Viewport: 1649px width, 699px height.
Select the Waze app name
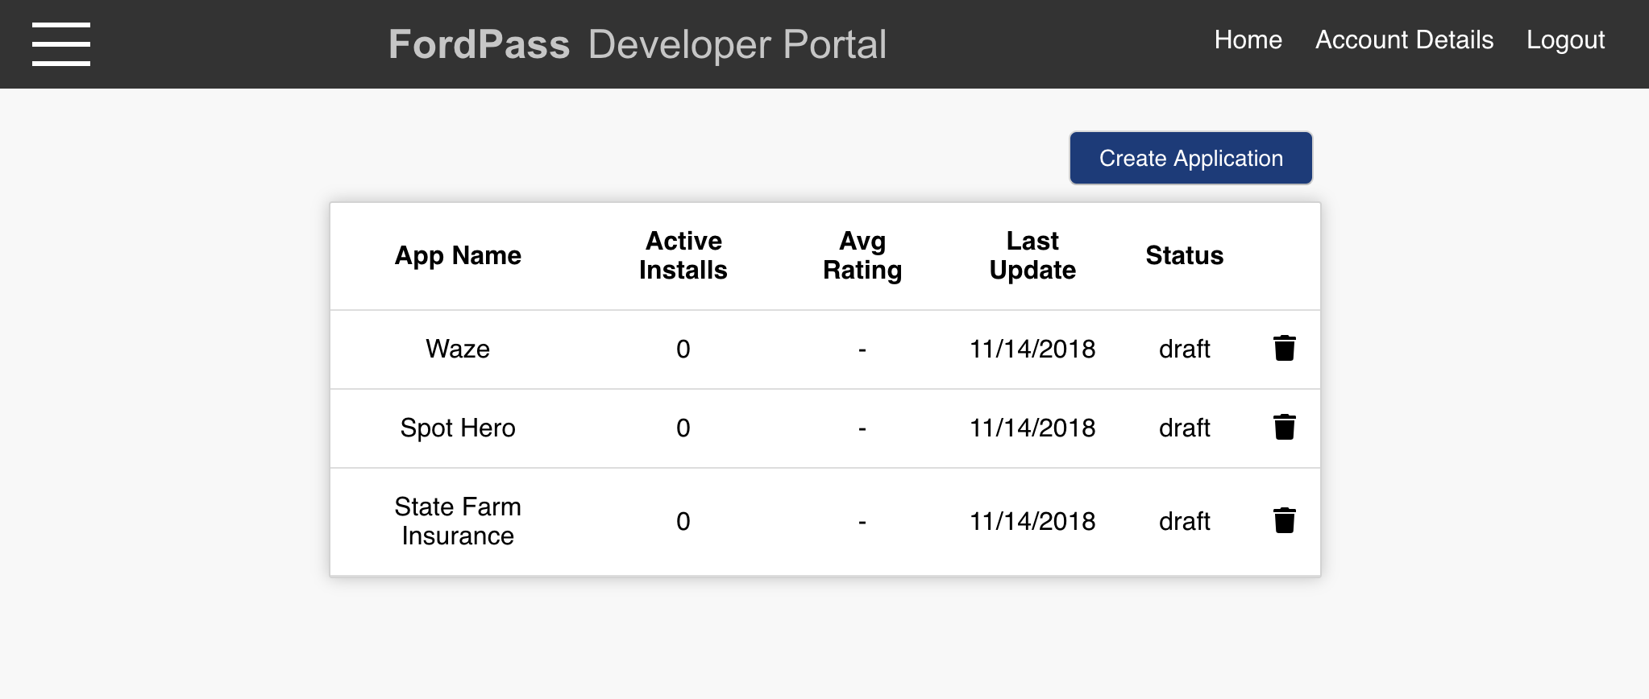458,349
